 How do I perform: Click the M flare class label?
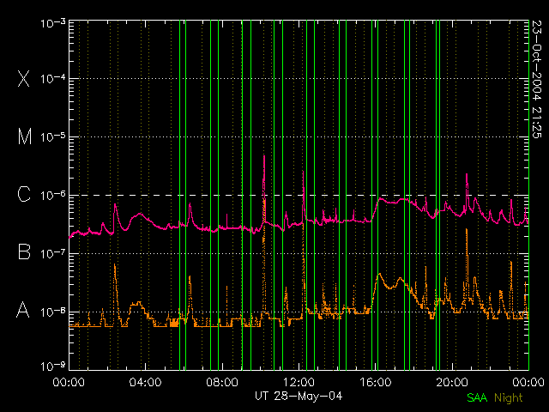(x=25, y=136)
